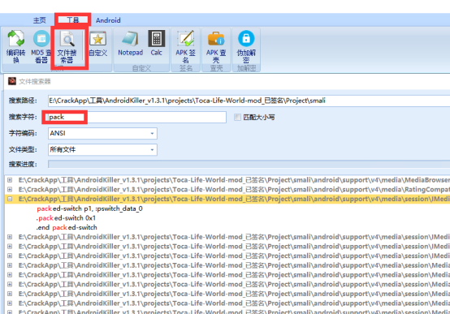This screenshot has height=314, width=450.
Task: Open the APK 查壳 shell checker
Action: point(216,46)
